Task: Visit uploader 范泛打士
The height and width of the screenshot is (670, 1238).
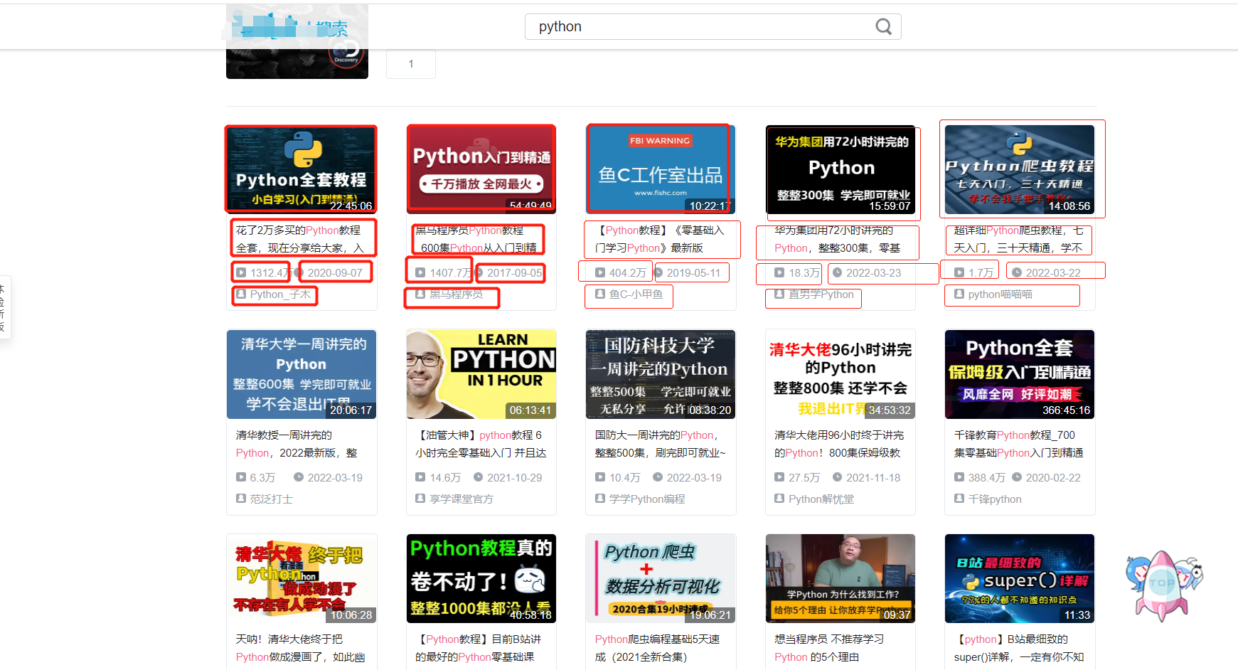Action: point(271,499)
